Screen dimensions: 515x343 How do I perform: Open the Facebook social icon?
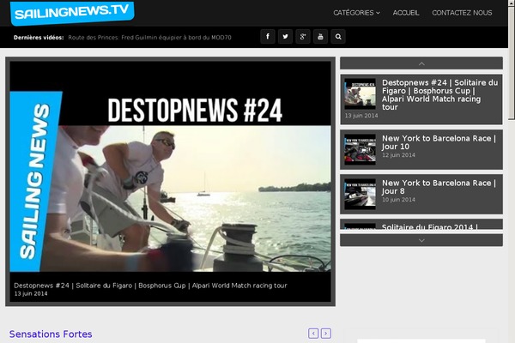(x=268, y=36)
